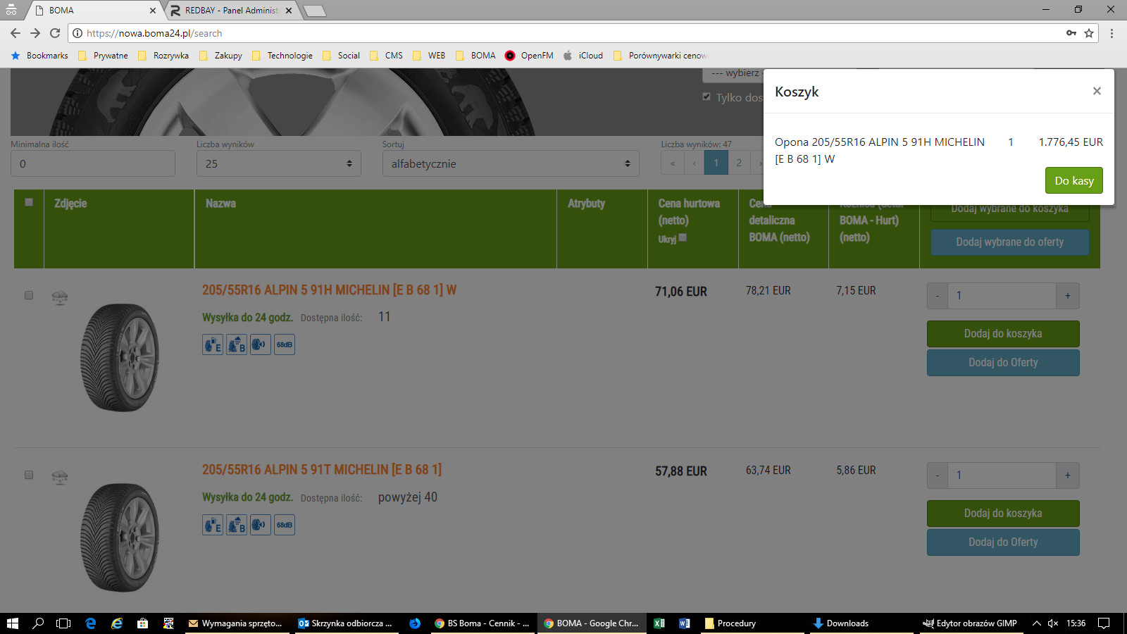1127x634 pixels.
Task: Click the fuel efficiency icon of the 91H tire
Action: (x=213, y=345)
